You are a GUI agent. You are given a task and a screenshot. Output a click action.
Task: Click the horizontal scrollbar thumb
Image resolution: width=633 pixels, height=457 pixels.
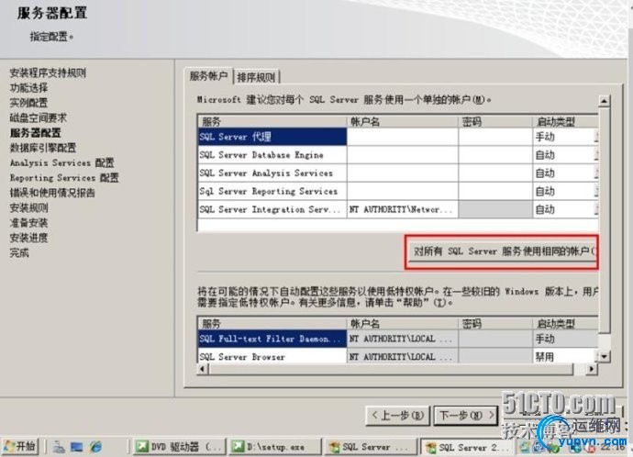click(x=391, y=369)
